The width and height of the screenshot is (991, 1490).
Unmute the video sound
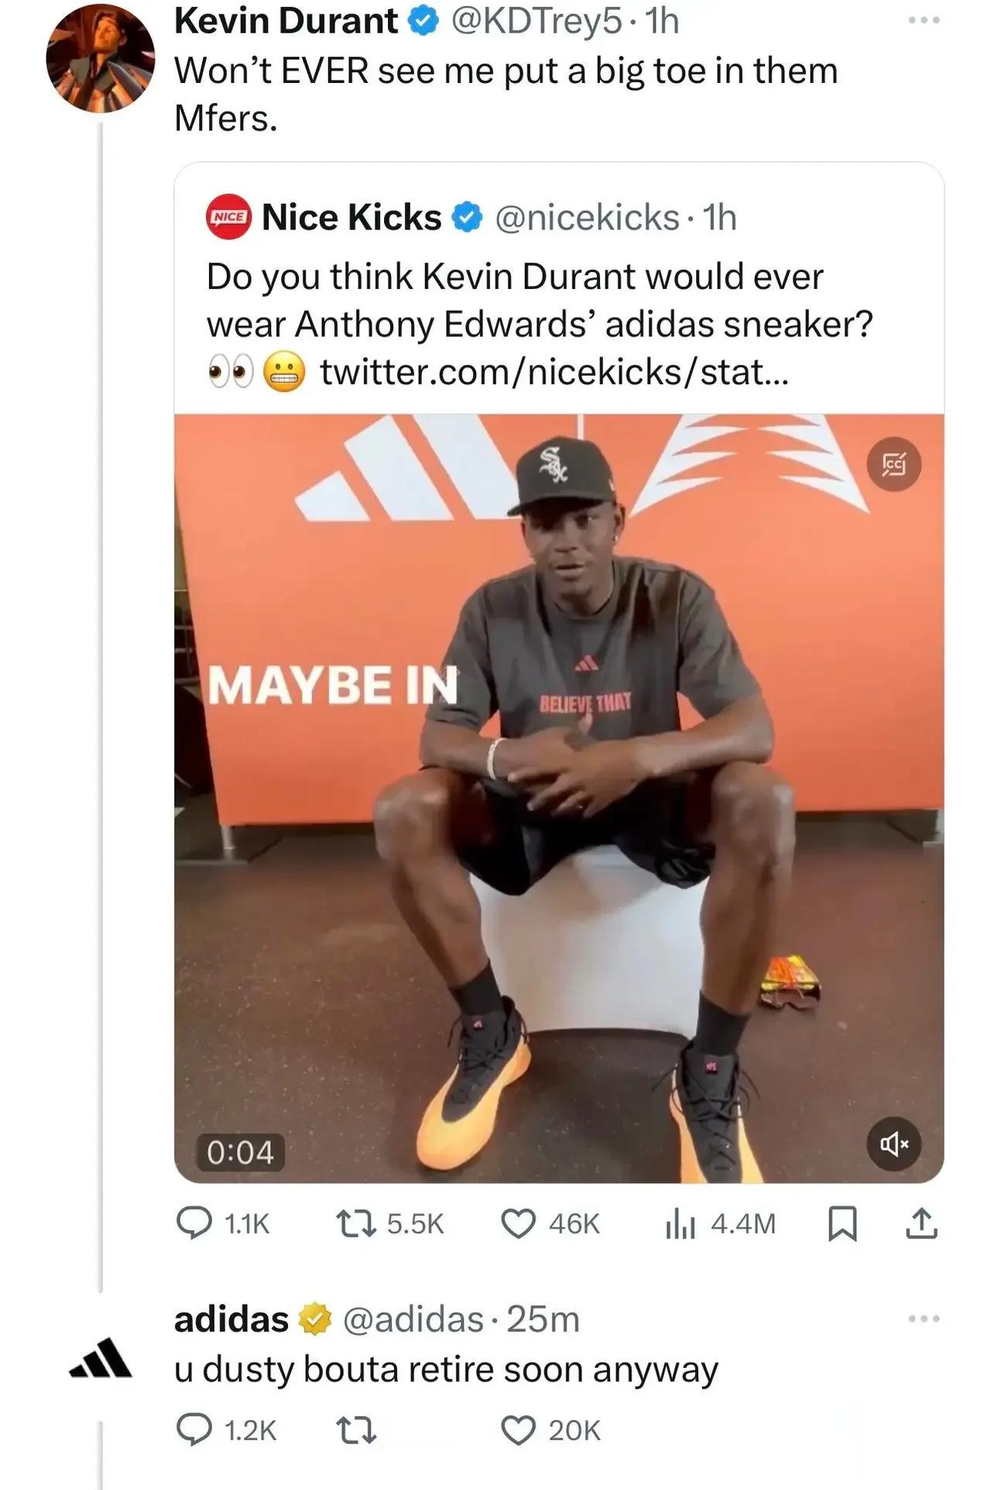click(894, 1143)
